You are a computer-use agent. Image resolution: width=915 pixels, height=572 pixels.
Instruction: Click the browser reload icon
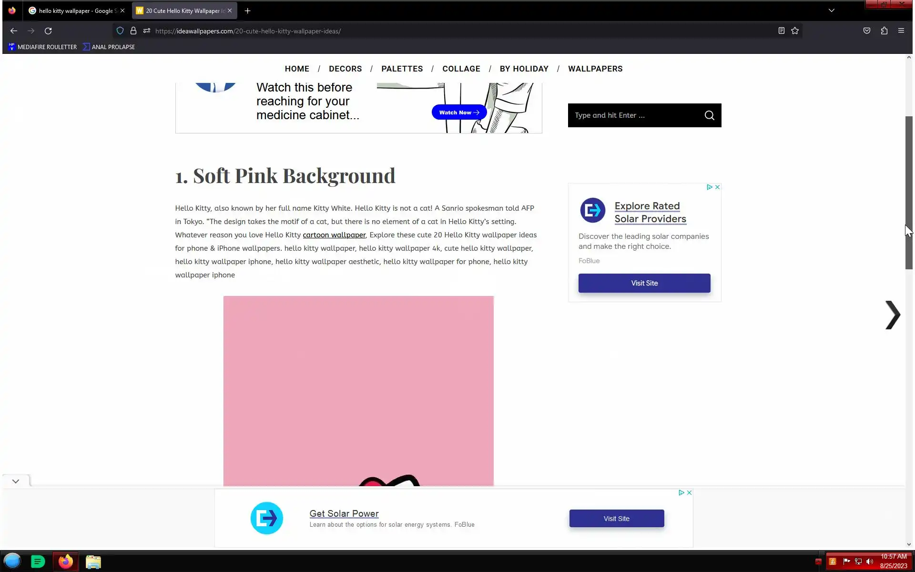(x=48, y=31)
